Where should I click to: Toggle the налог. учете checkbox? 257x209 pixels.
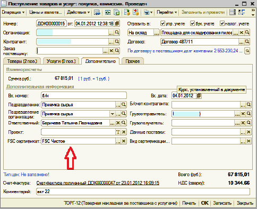click(222, 23)
